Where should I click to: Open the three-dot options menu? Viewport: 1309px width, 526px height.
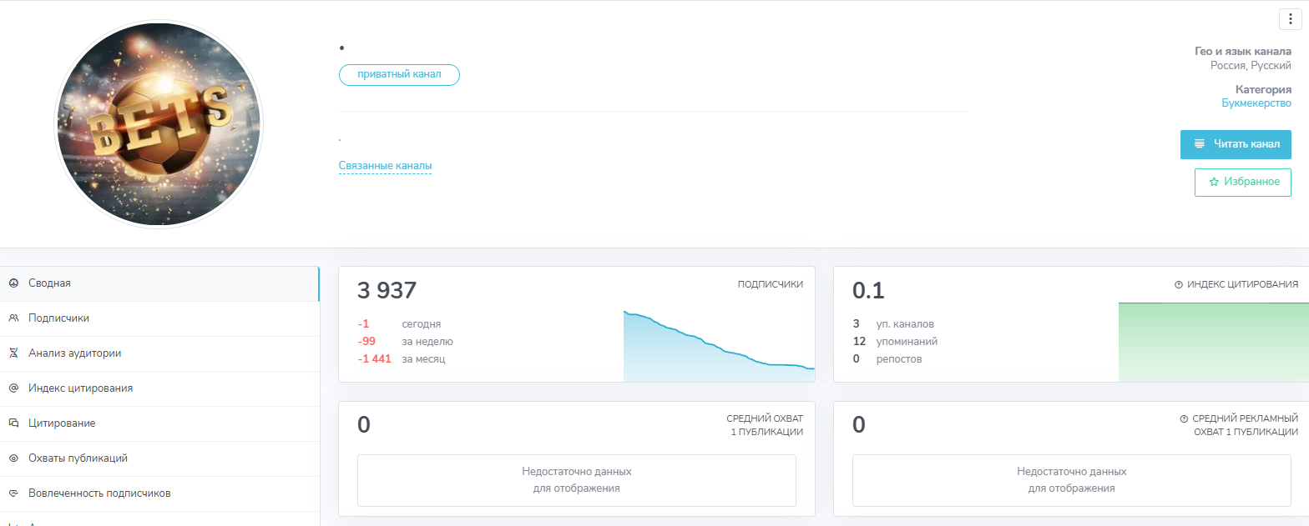click(1291, 19)
